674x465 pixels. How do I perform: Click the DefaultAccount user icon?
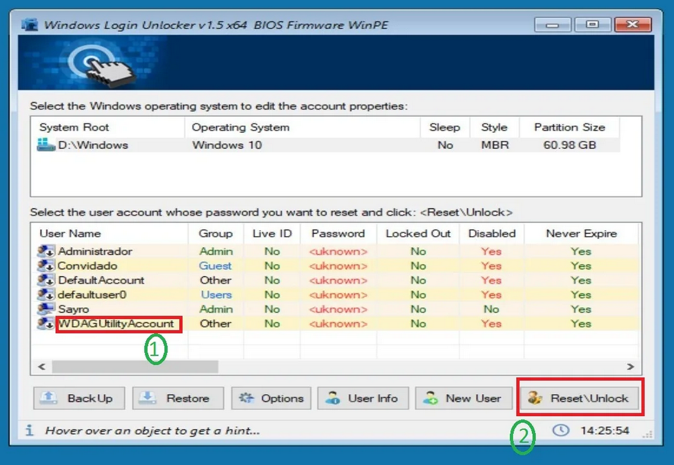point(45,280)
